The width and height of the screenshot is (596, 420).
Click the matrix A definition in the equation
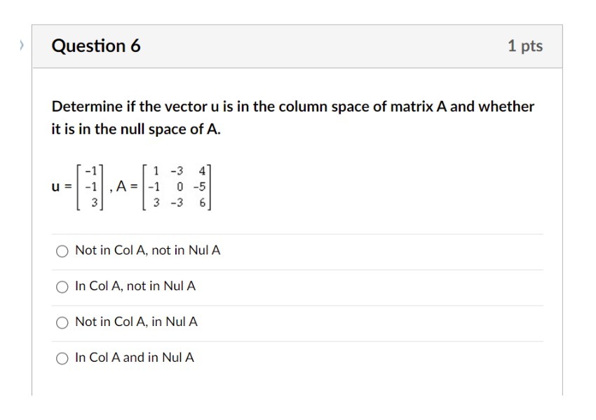coord(175,186)
